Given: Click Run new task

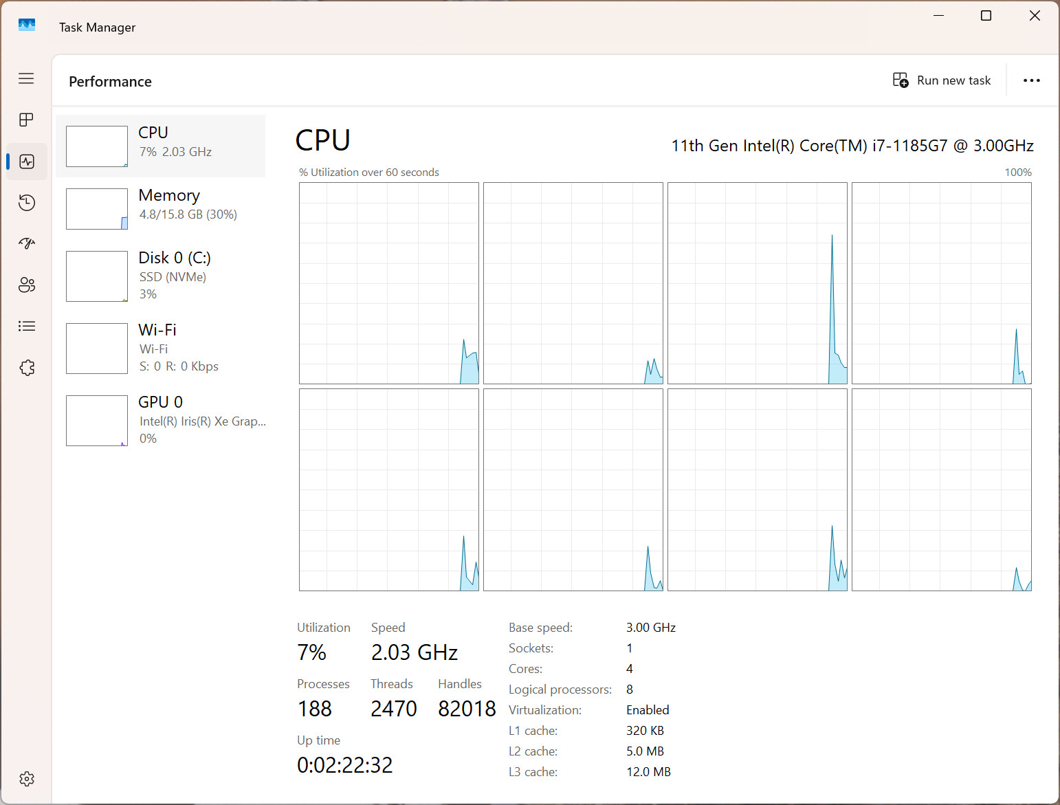Looking at the screenshot, I should click(942, 80).
